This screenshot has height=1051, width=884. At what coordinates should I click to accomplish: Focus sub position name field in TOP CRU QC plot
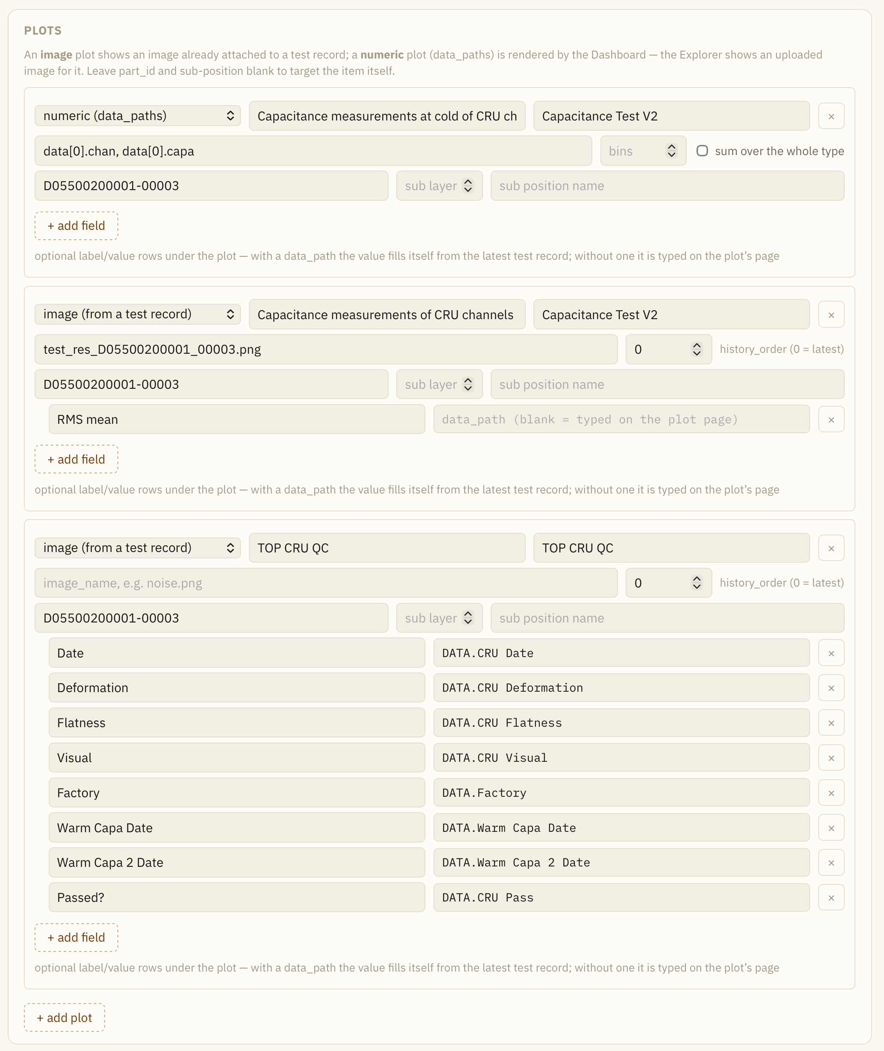click(667, 618)
